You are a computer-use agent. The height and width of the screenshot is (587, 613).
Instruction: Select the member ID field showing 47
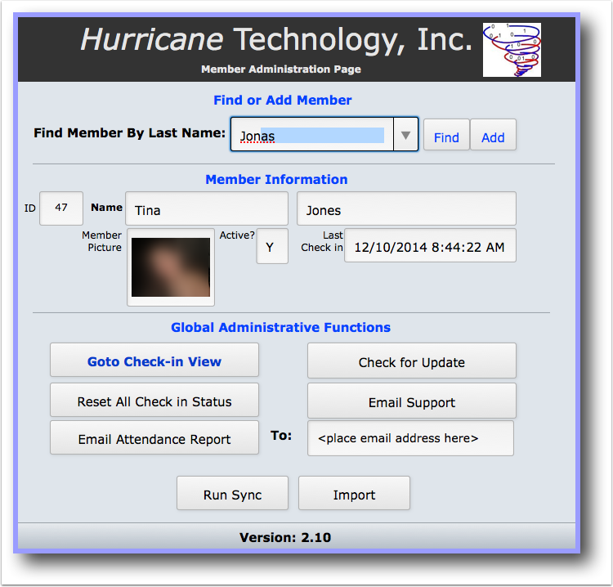(61, 208)
